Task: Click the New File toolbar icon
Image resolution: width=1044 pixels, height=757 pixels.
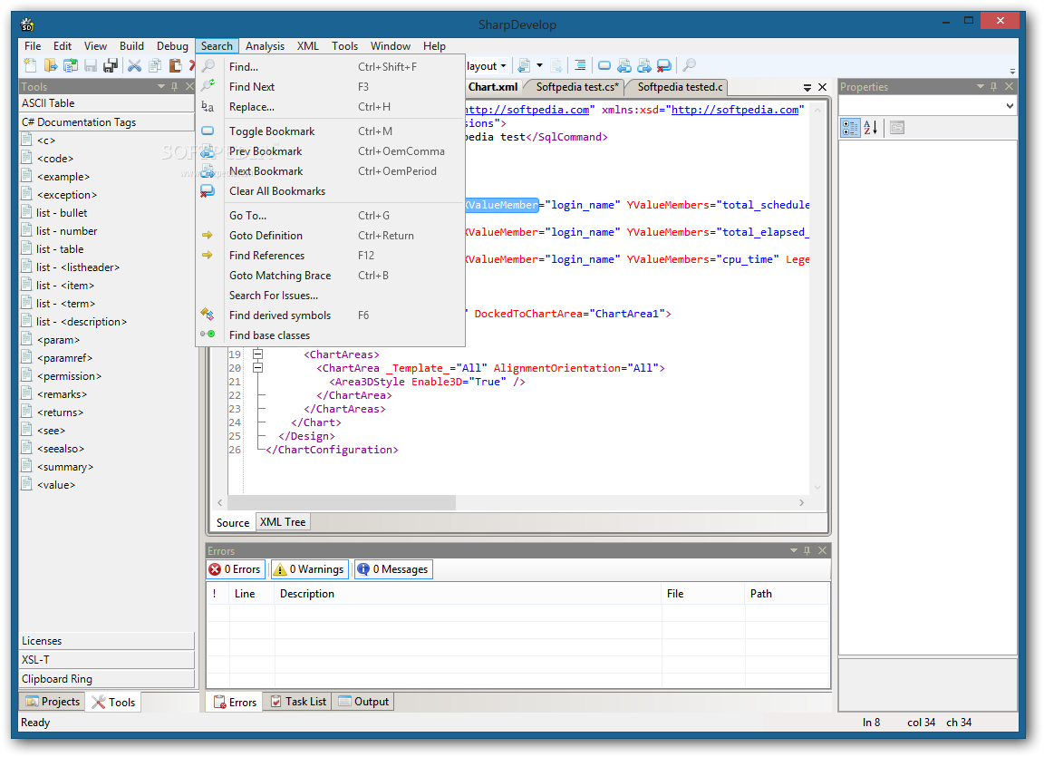Action: click(30, 65)
